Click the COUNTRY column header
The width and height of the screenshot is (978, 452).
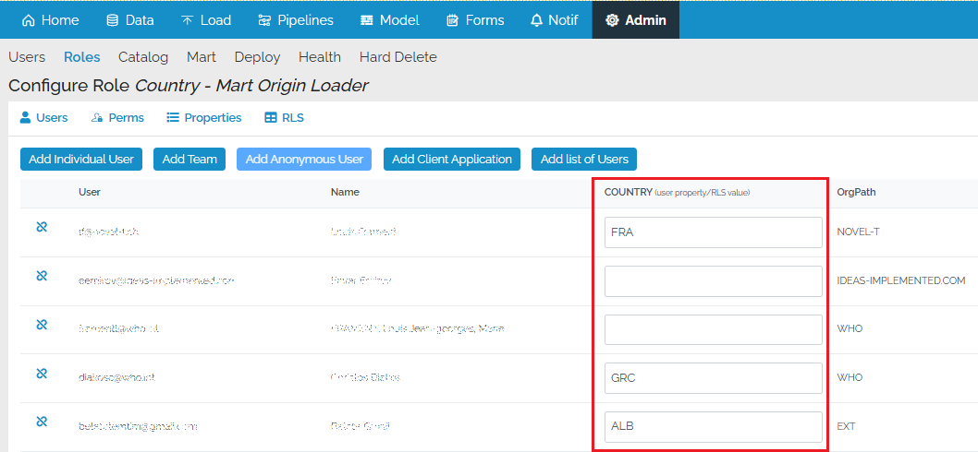[677, 193]
